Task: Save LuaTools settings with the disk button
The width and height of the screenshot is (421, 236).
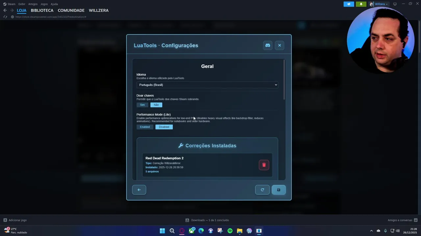Action: (279, 190)
